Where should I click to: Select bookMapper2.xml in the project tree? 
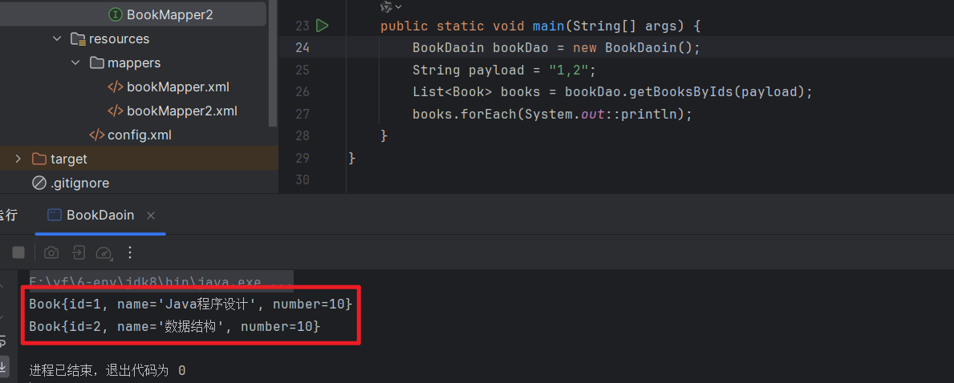173,111
